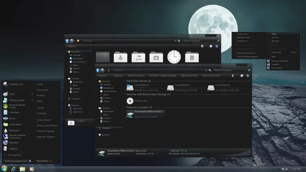Choose Small icons in View submenu
The image size is (306, 172).
242,41
